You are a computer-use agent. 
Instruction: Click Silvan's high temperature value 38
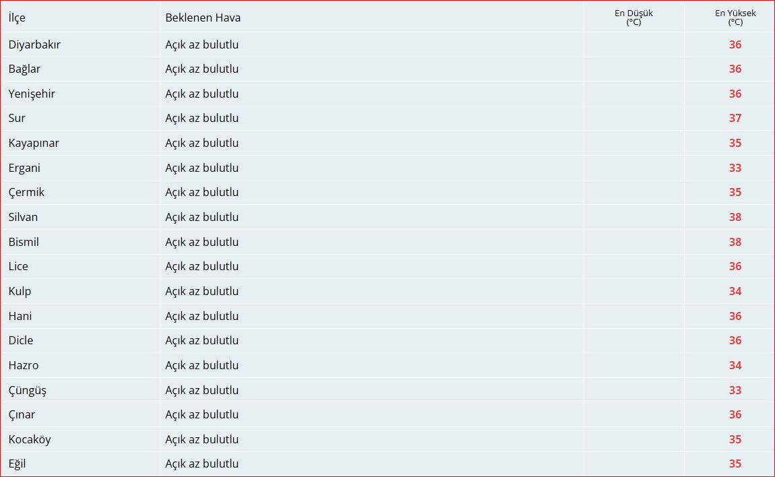pos(735,217)
